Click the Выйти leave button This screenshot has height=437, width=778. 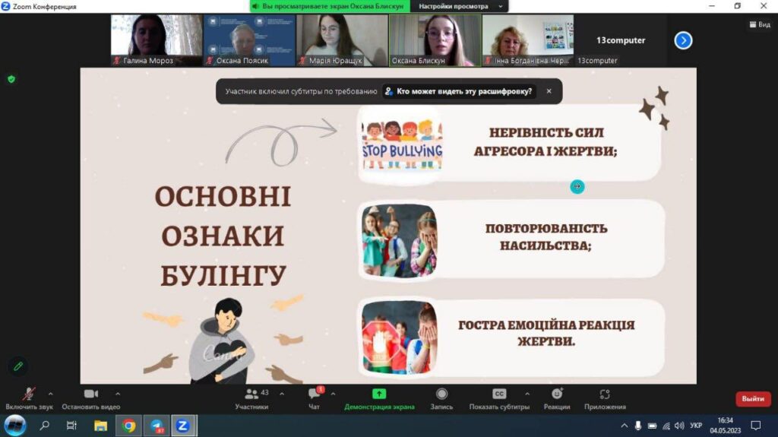click(752, 399)
